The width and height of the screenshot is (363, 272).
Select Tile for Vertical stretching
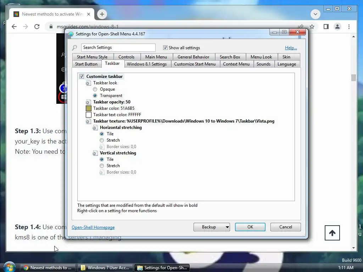[x=102, y=159]
